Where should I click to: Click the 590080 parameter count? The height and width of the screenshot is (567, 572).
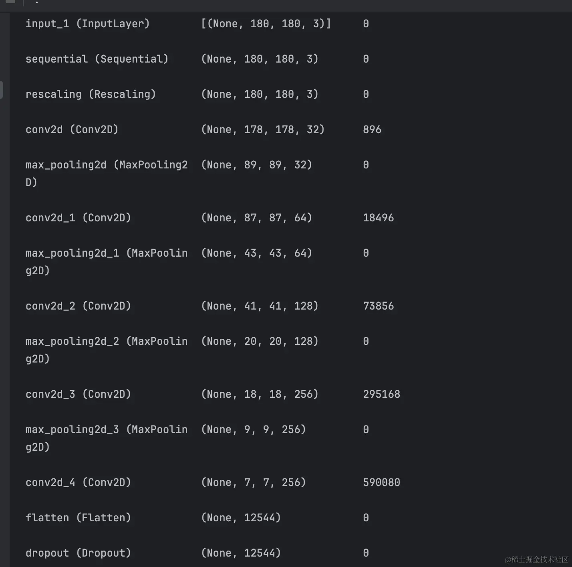pyautogui.click(x=381, y=482)
